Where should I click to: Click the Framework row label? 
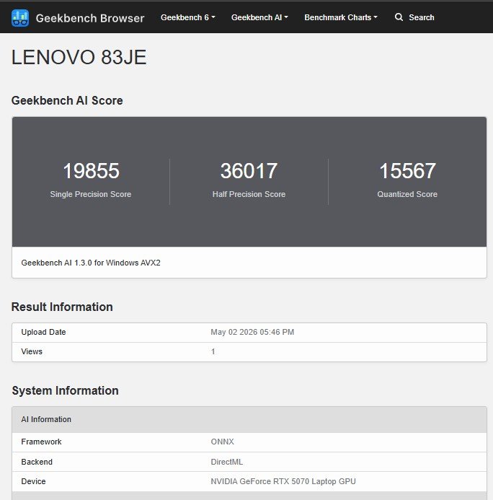tap(41, 442)
